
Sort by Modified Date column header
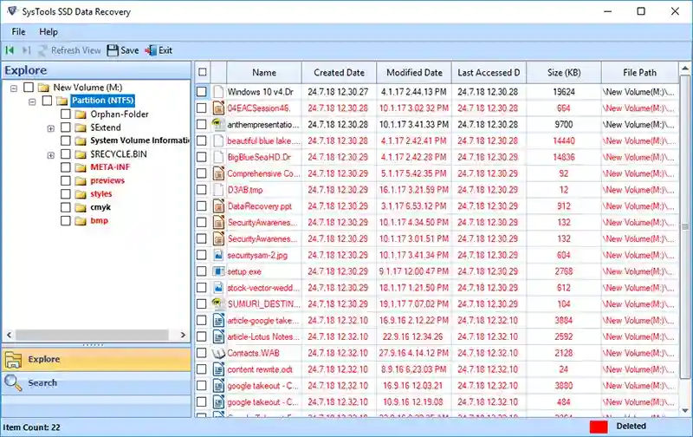(x=414, y=72)
